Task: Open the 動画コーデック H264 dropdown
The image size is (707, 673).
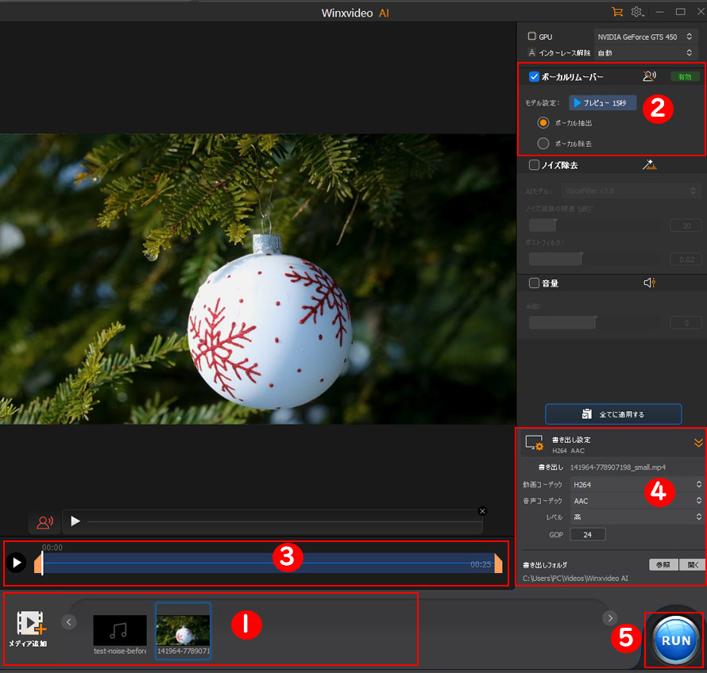Action: (636, 484)
